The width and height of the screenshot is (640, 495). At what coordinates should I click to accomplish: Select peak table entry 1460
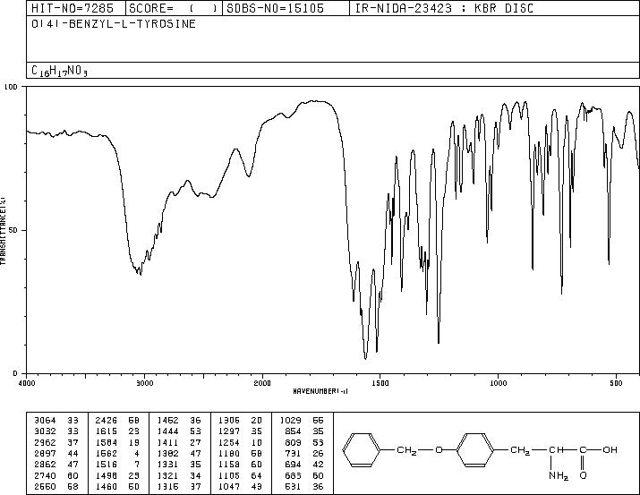click(x=107, y=486)
